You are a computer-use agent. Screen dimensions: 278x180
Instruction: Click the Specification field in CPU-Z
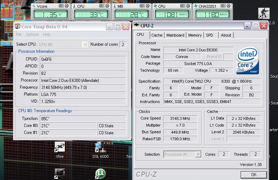[x=212, y=81]
